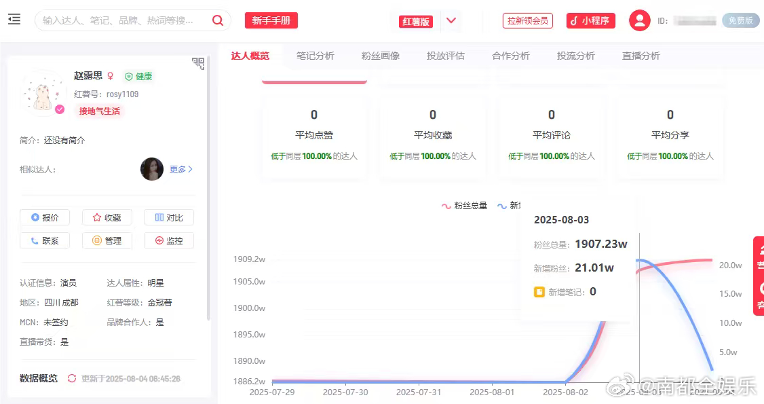Open the similar influencer avatar
764x404 pixels.
tap(152, 169)
